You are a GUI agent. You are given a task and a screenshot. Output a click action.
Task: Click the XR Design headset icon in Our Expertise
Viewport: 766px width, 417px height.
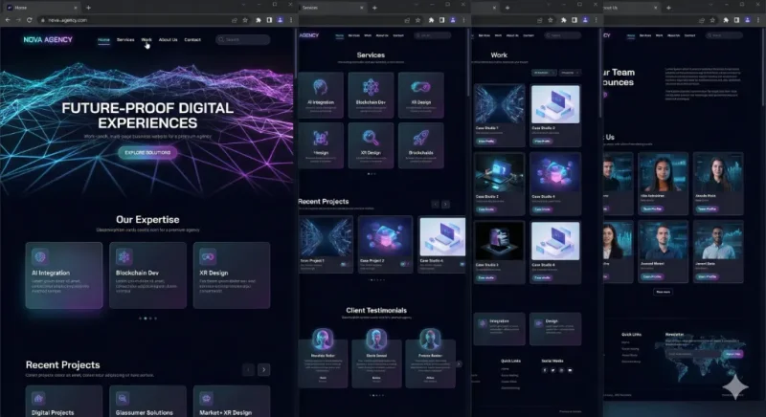coord(207,256)
